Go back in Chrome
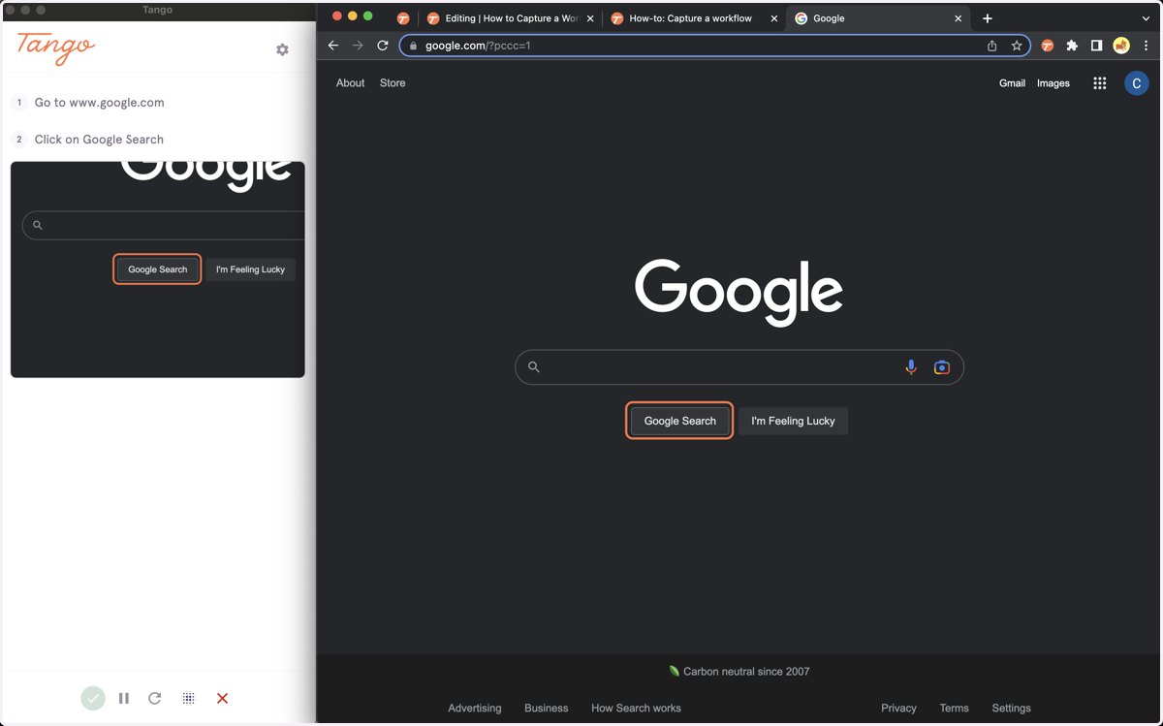The image size is (1163, 726). 333,46
